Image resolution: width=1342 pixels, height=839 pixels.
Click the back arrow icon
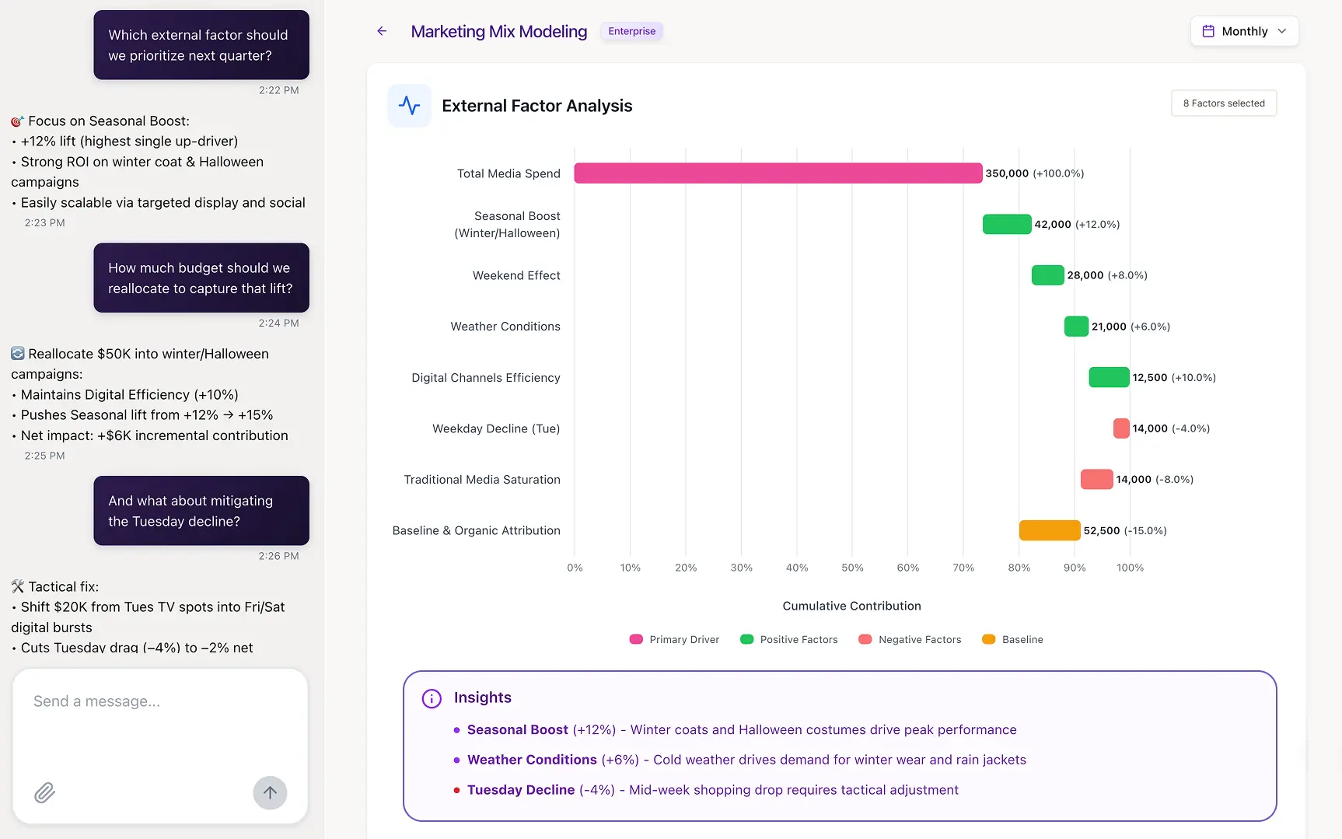(382, 31)
